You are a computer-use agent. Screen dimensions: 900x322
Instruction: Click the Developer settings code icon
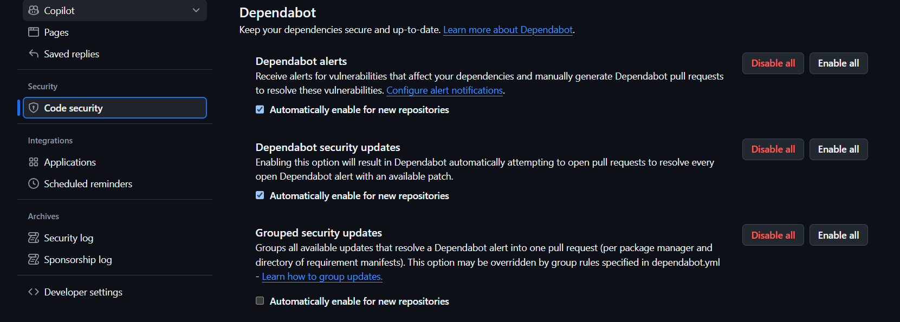click(34, 292)
